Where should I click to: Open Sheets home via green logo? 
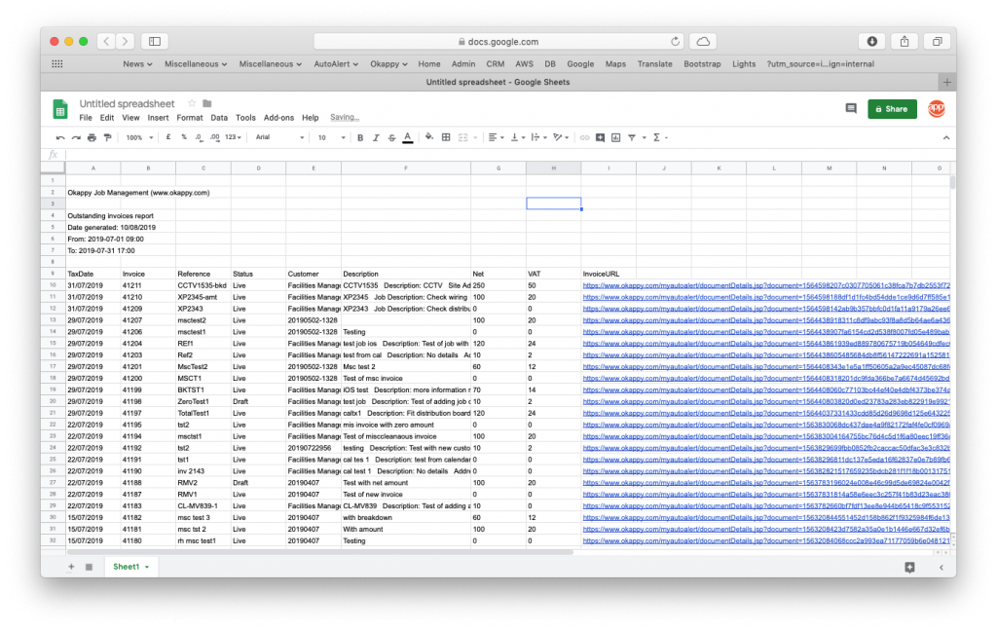60,109
